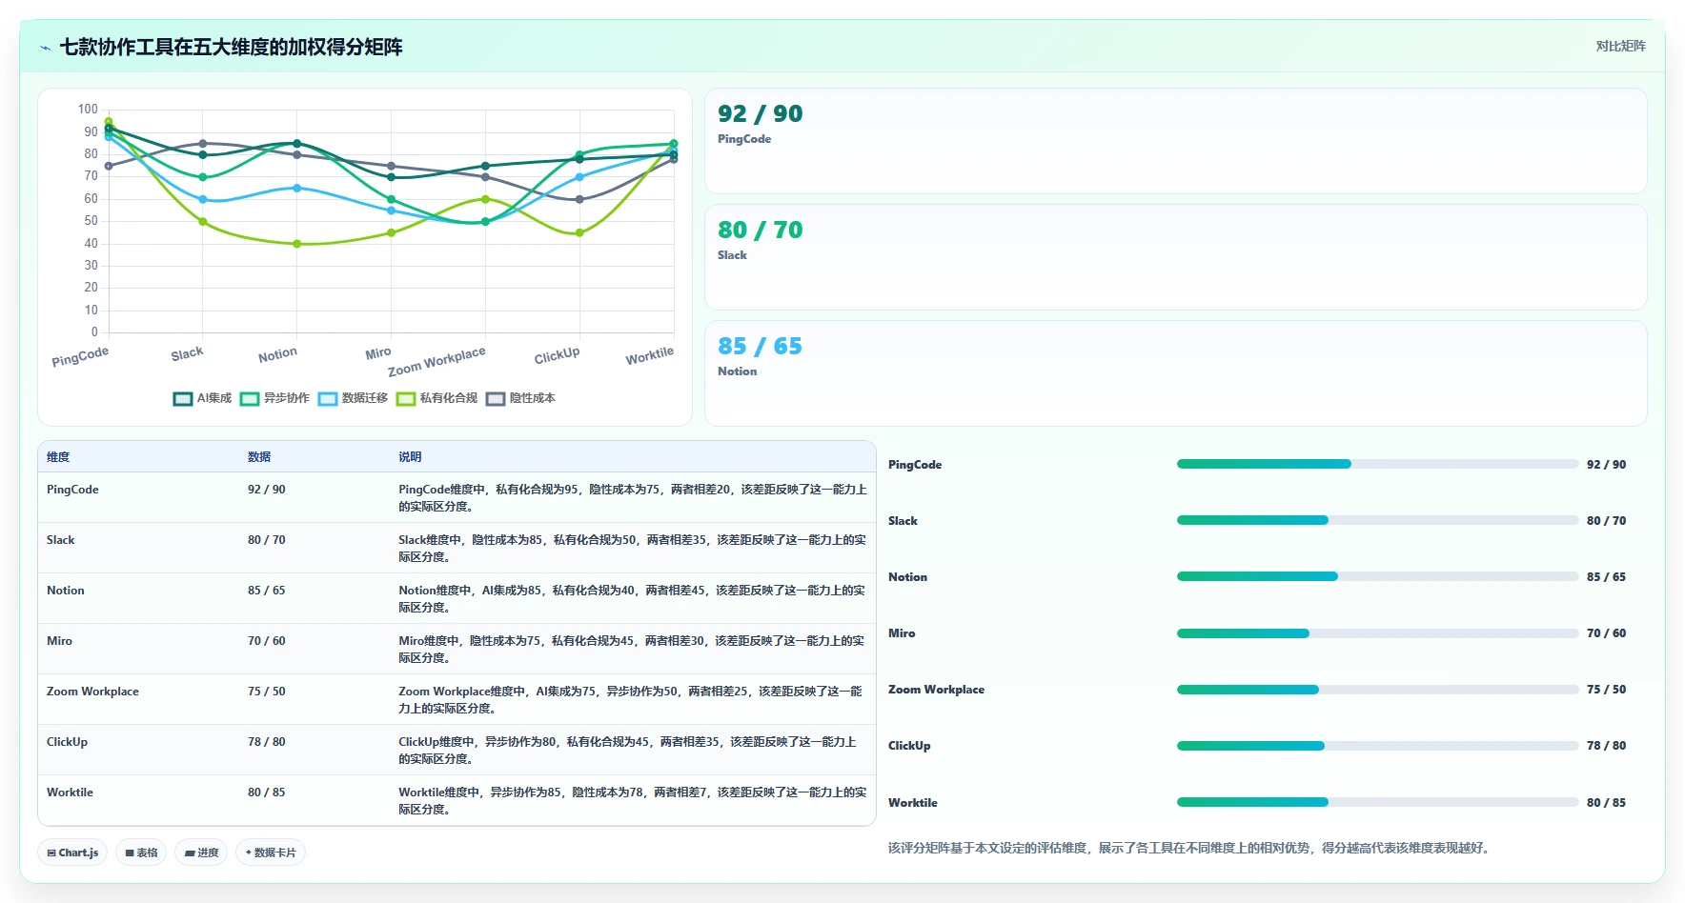The image size is (1685, 903).
Task: Click the 对比矩阵 label in header
Action: pyautogui.click(x=1620, y=46)
